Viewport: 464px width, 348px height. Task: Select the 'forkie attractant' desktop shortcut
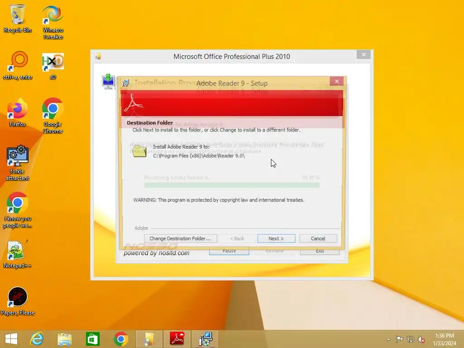(x=18, y=163)
